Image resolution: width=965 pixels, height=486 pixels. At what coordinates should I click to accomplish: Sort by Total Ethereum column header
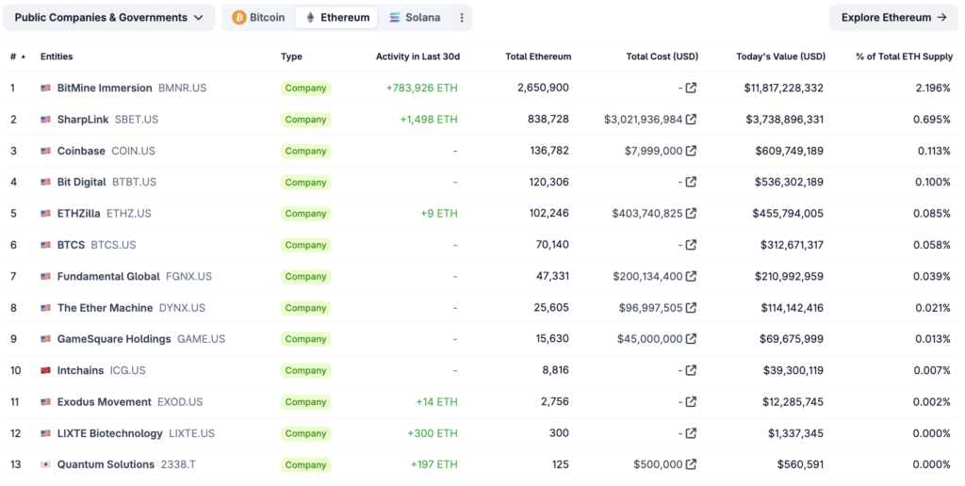pyautogui.click(x=537, y=57)
